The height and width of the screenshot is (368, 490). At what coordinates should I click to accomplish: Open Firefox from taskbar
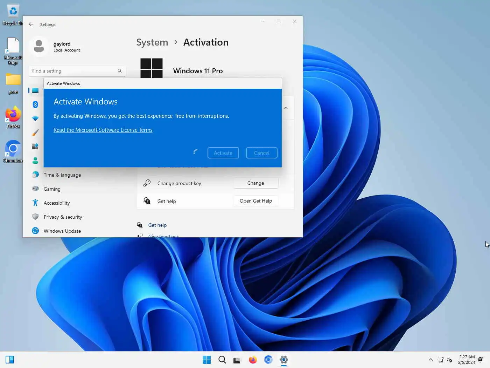(x=253, y=360)
